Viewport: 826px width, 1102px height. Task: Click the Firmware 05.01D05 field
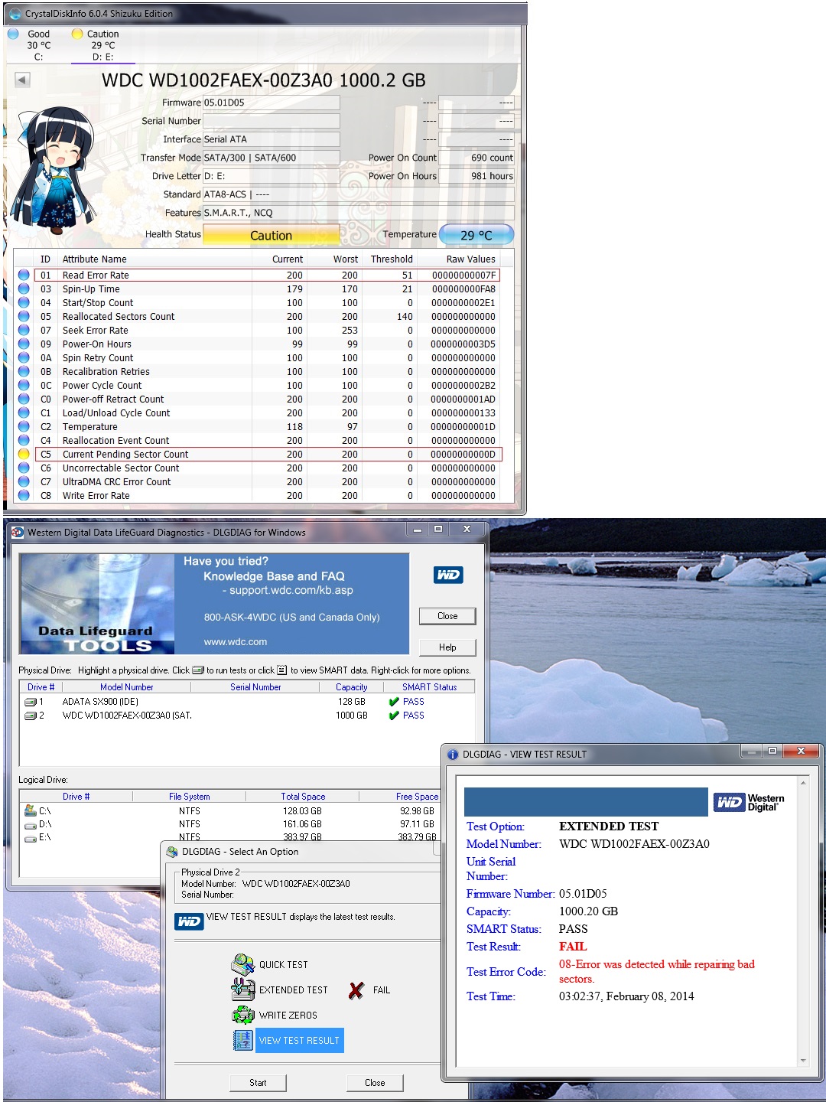[271, 103]
